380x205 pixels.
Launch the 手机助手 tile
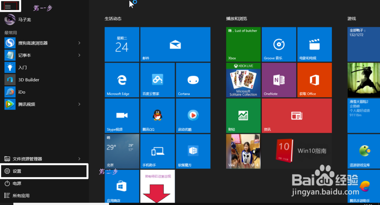pyautogui.click(x=158, y=151)
